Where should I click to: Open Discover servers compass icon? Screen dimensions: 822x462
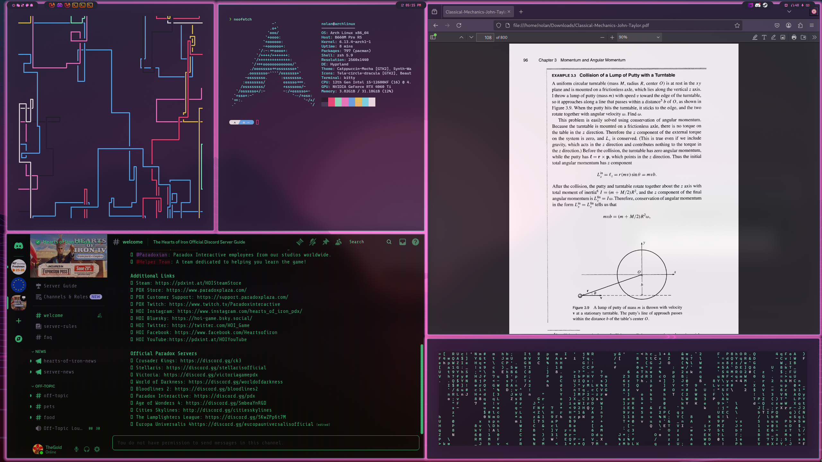click(x=19, y=339)
